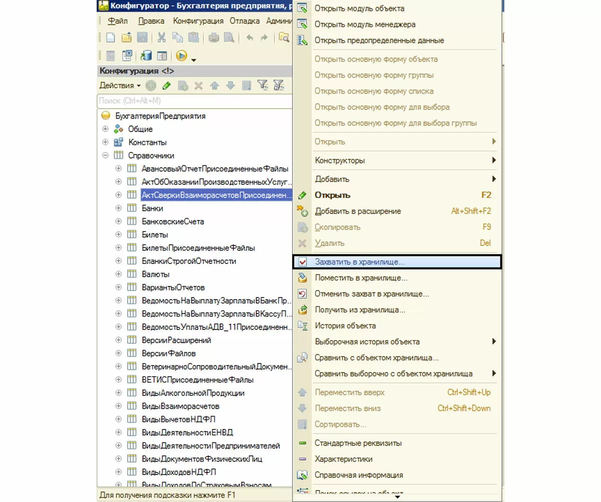Expand the Общие tree node
This screenshot has height=502, width=601.
tap(105, 129)
